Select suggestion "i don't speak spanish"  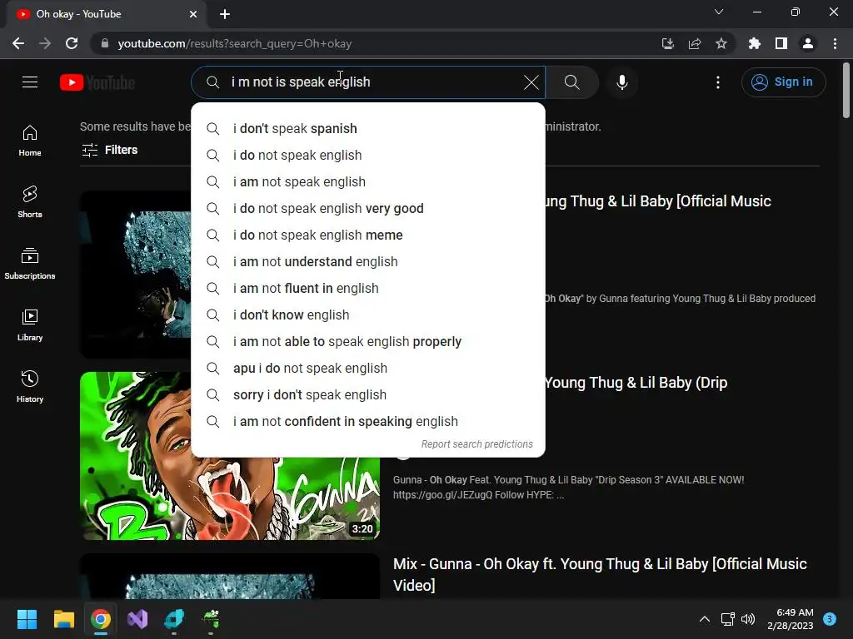368,129
